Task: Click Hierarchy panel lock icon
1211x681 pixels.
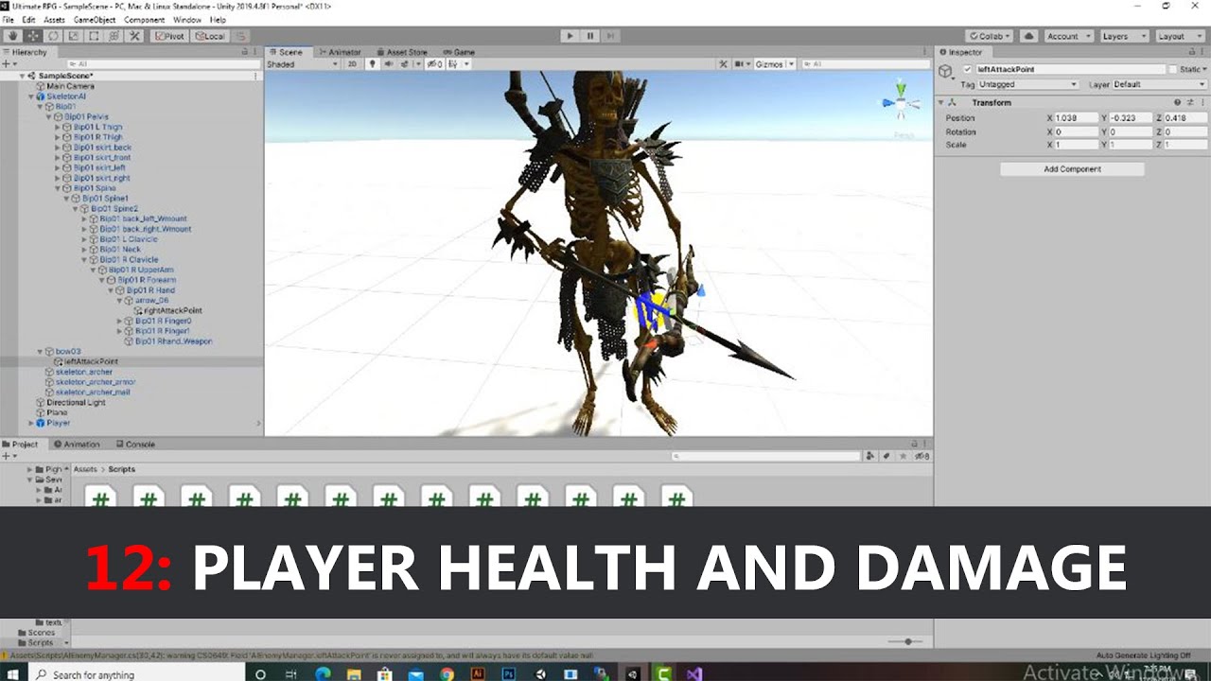Action: pyautogui.click(x=245, y=52)
